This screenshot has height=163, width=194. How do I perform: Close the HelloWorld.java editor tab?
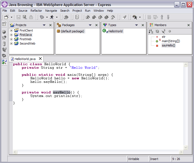(40, 59)
